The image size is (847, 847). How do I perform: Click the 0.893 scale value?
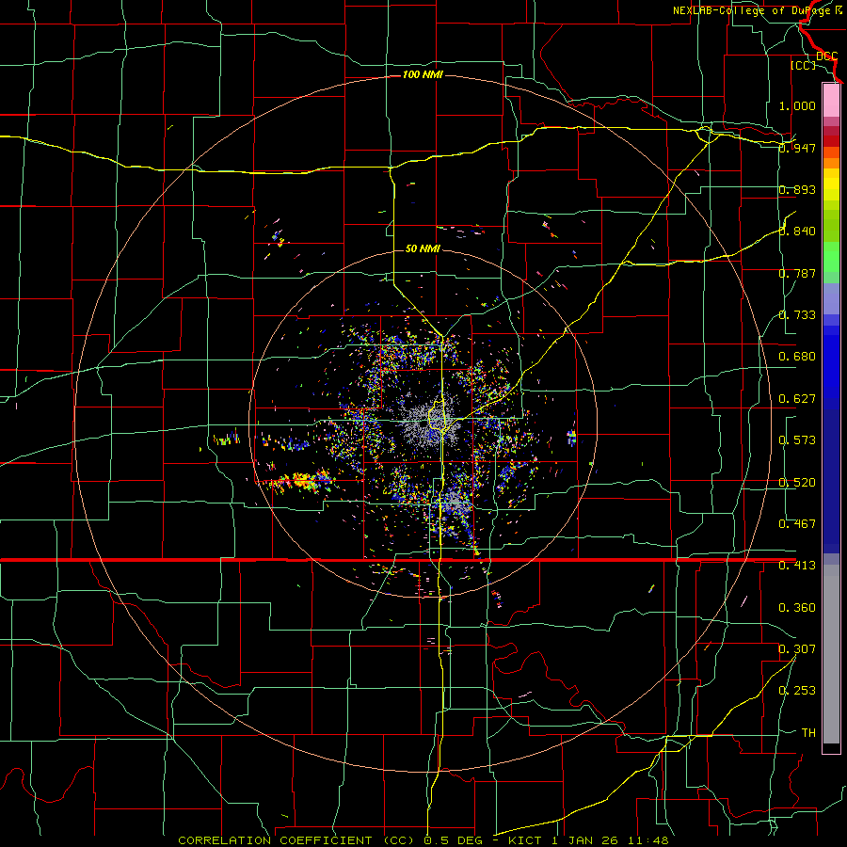click(797, 189)
